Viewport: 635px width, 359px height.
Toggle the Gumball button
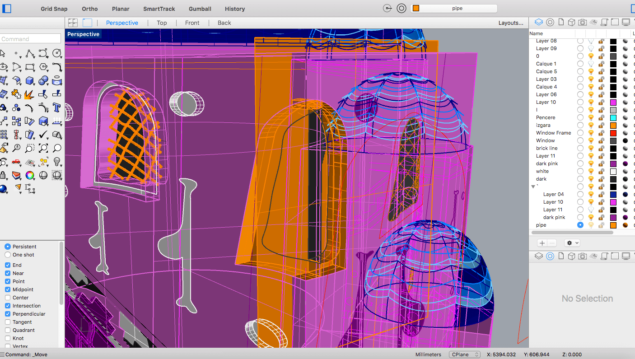point(200,9)
